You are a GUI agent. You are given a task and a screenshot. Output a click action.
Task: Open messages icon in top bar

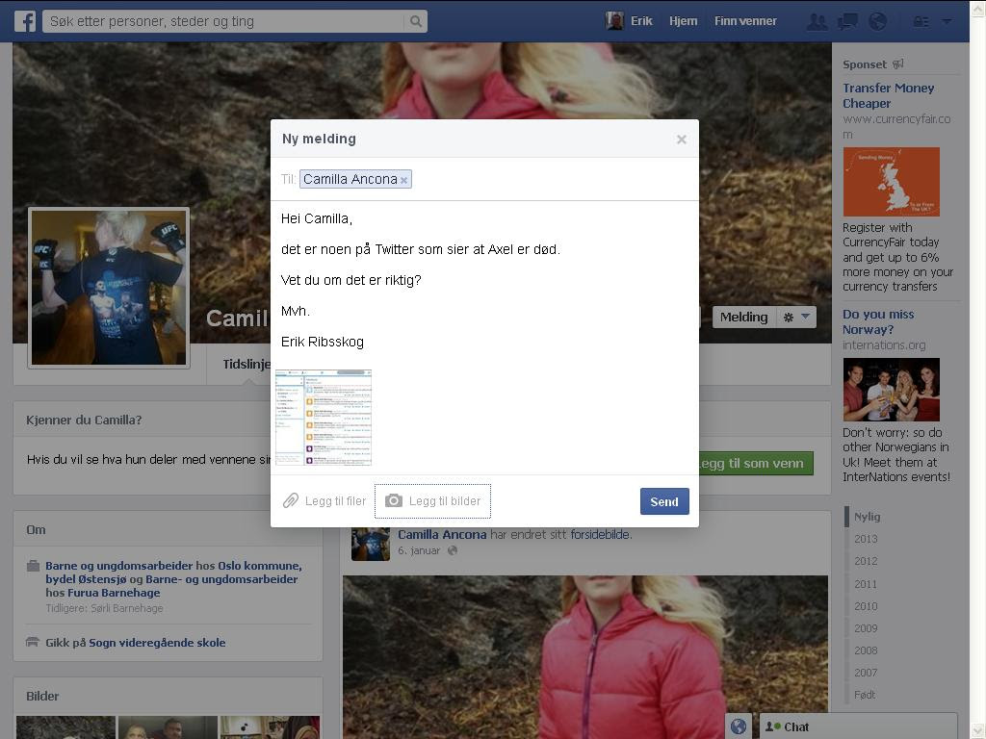(x=847, y=21)
